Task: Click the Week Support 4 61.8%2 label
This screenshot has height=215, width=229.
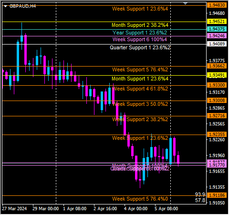Action: pos(140,89)
